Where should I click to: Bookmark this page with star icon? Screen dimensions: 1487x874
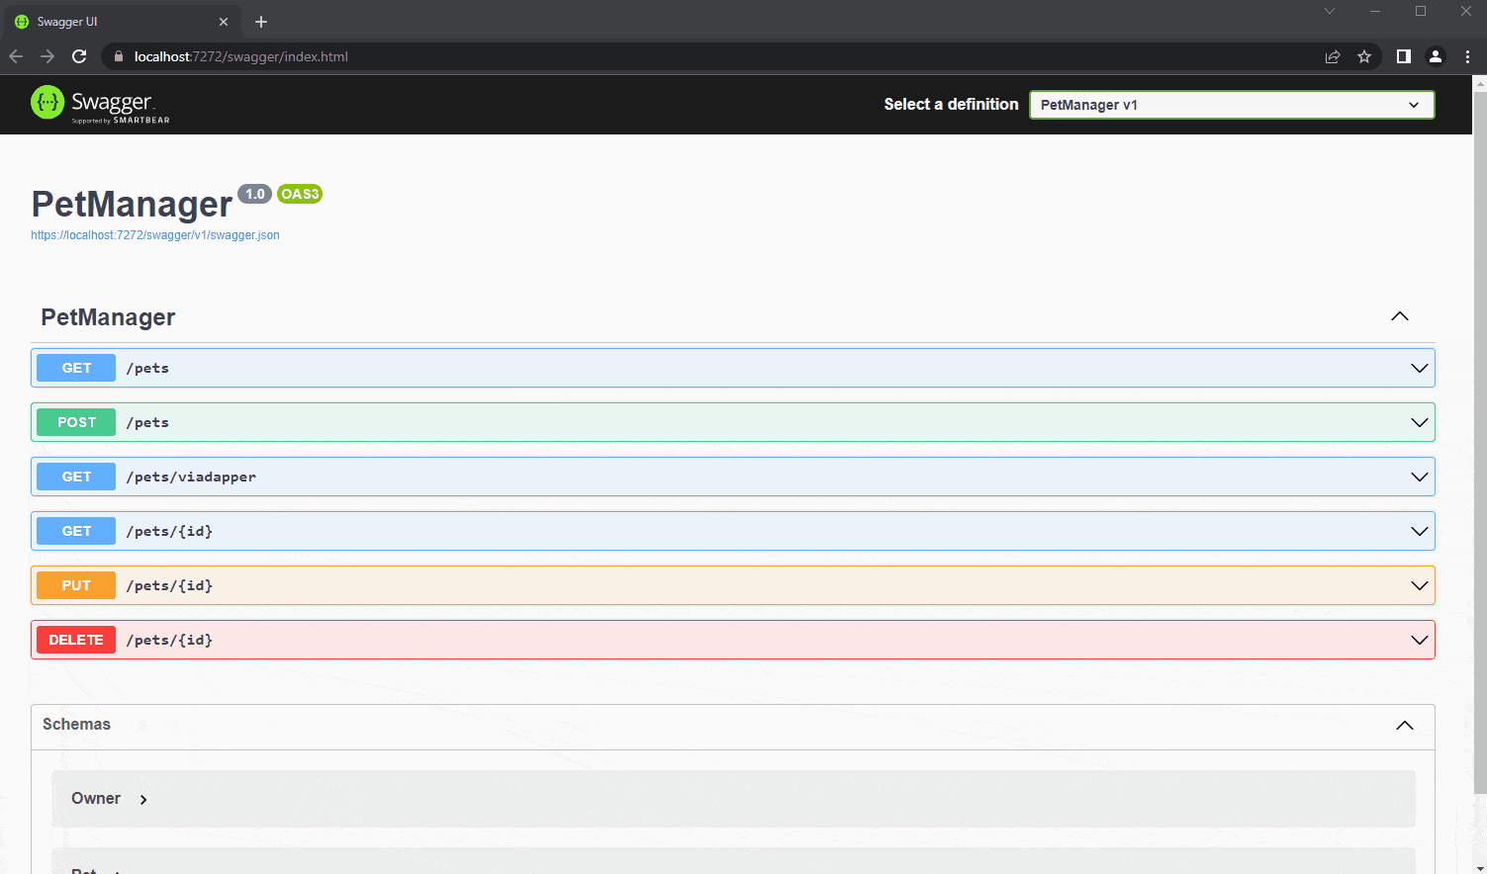coord(1364,56)
